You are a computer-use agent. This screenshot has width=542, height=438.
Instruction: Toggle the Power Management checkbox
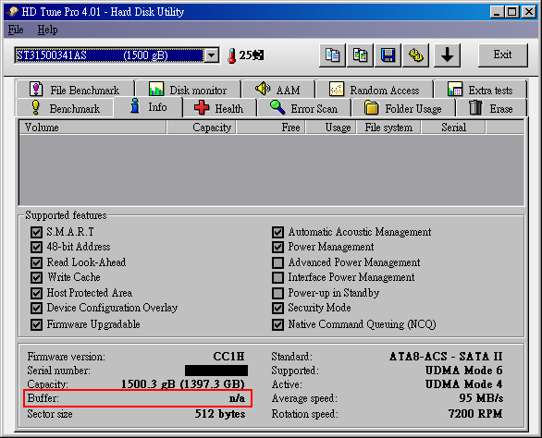[277, 247]
